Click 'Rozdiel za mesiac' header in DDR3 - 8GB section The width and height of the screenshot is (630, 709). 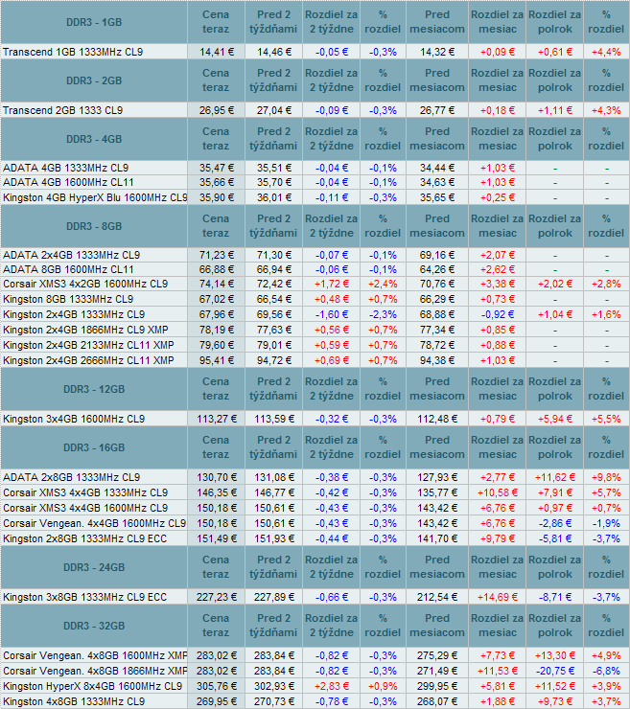coord(497,225)
